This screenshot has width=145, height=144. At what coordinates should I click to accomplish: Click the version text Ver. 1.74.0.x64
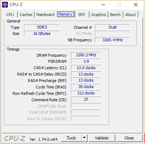(x=43, y=139)
